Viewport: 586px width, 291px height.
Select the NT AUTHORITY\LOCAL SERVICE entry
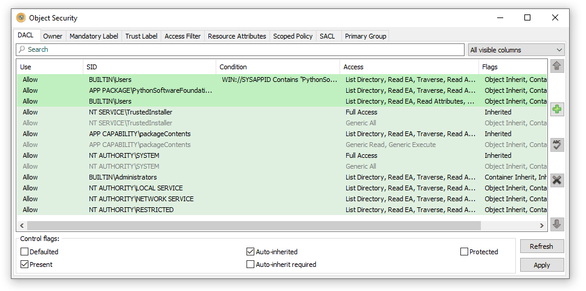[x=282, y=188]
